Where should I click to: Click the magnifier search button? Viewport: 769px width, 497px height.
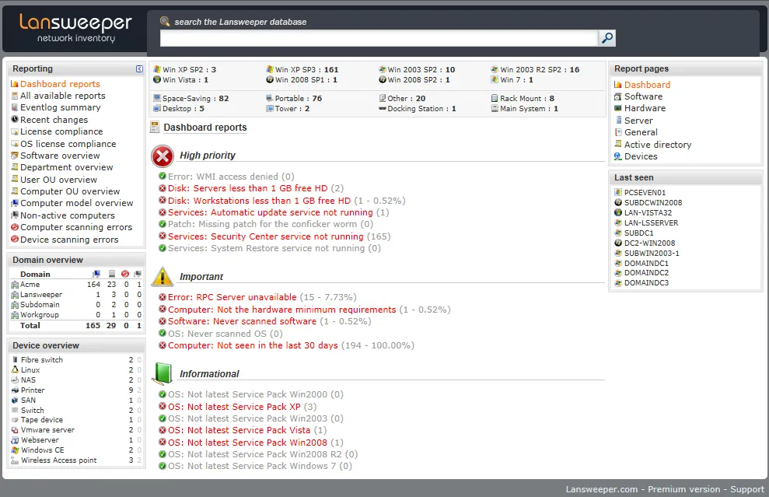pyautogui.click(x=607, y=38)
